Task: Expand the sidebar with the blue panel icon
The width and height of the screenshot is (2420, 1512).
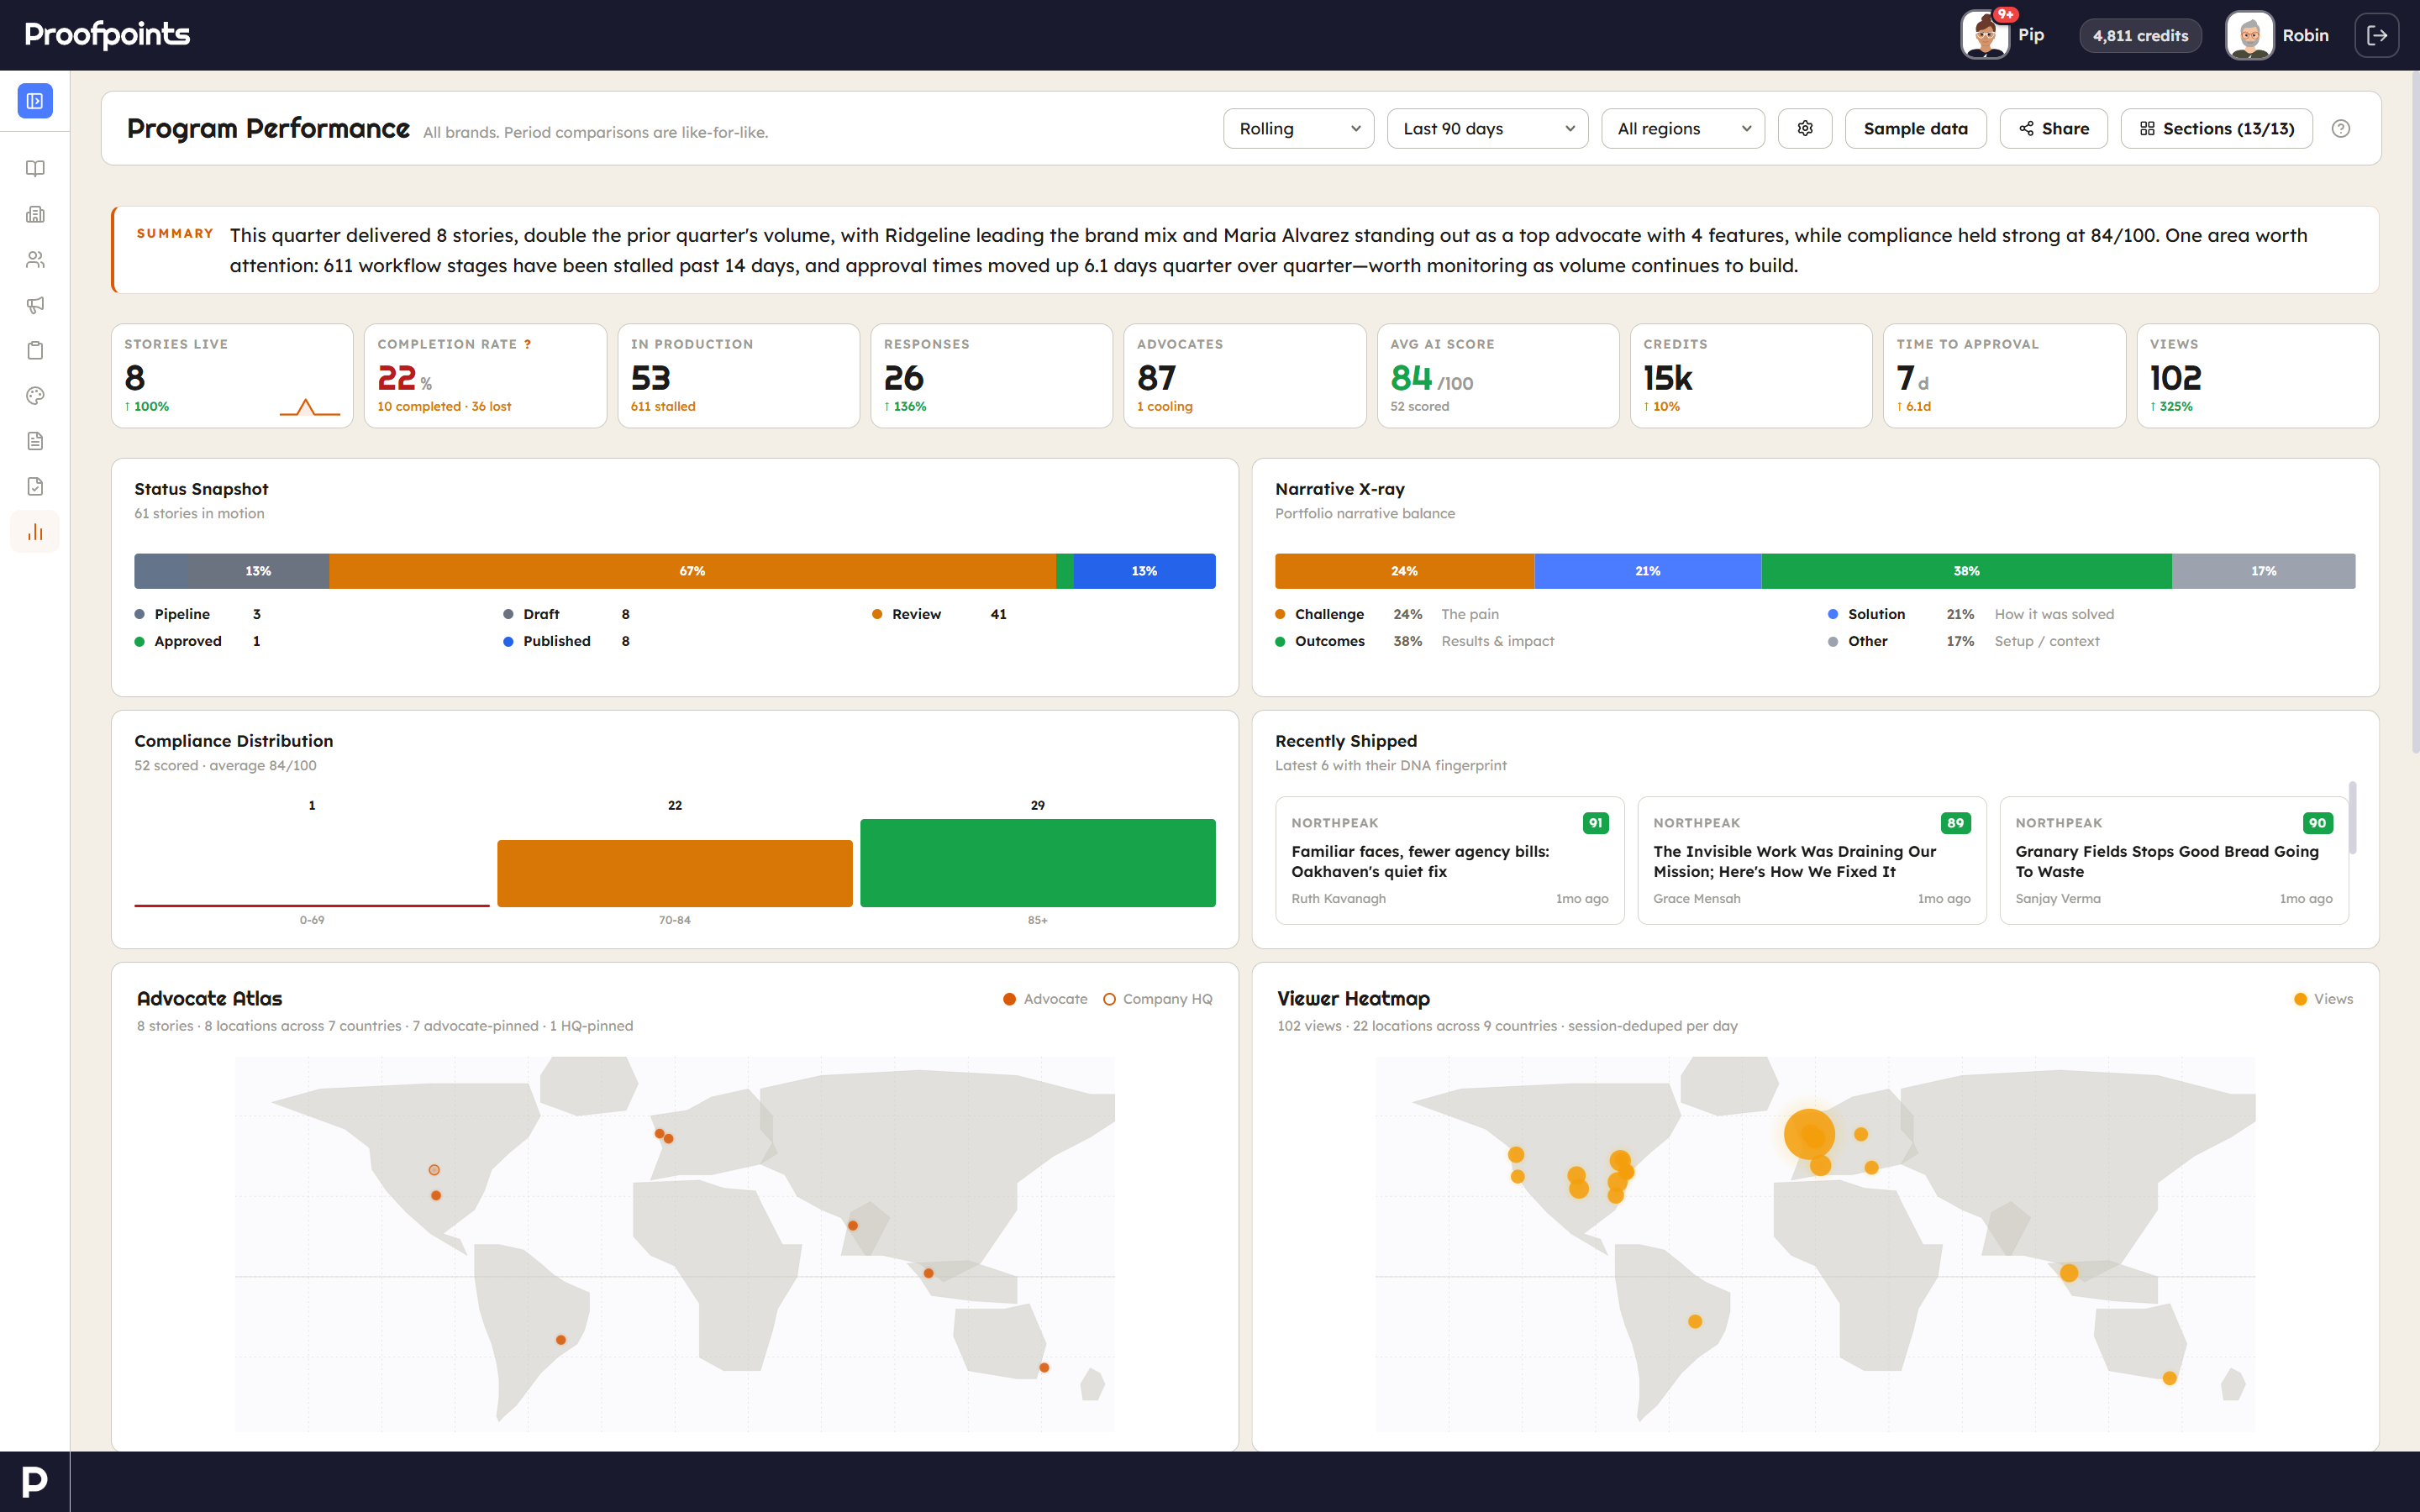Action: pos(35,101)
